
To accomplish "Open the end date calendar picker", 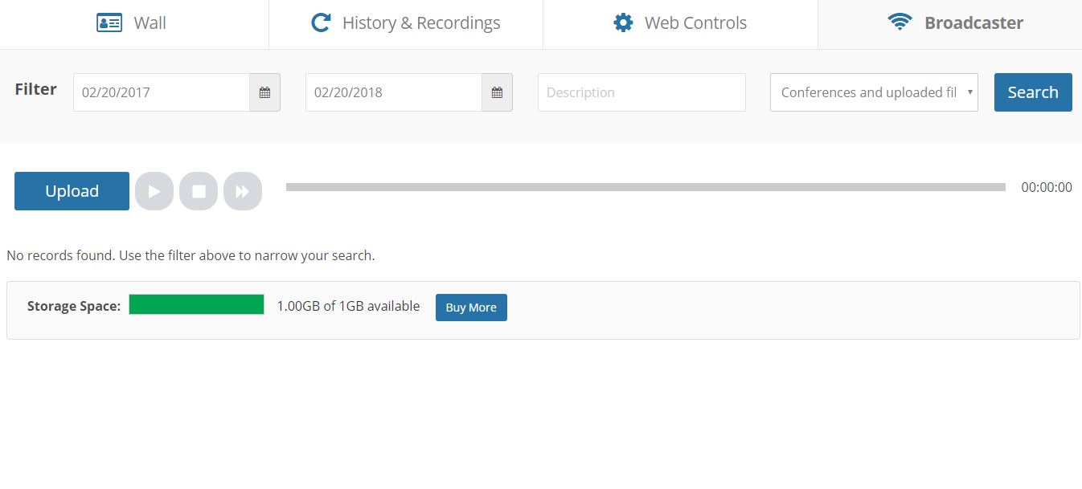I will coord(497,92).
